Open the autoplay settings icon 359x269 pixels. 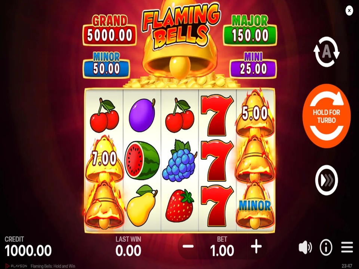[326, 52]
